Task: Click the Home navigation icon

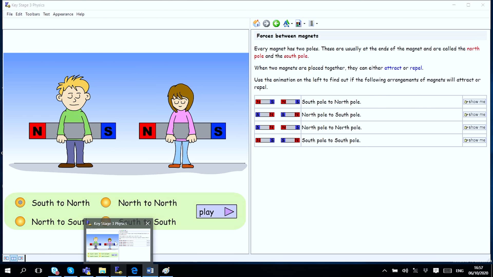Action: (x=256, y=23)
